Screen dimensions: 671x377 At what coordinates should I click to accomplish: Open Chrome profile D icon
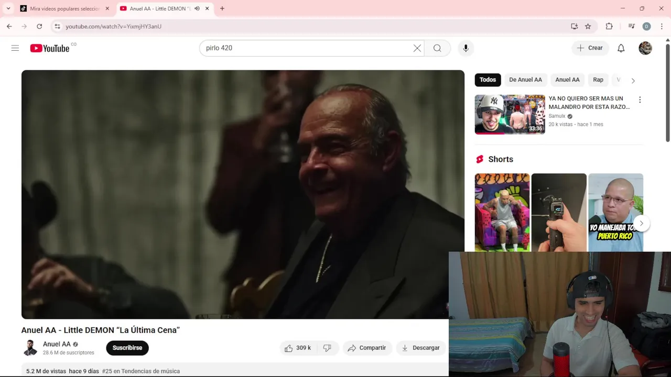[646, 26]
